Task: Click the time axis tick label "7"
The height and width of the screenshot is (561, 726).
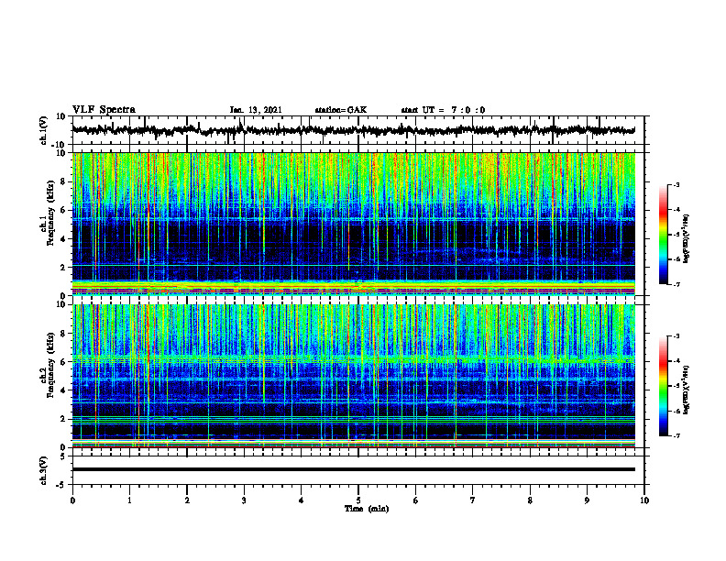Action: point(473,500)
